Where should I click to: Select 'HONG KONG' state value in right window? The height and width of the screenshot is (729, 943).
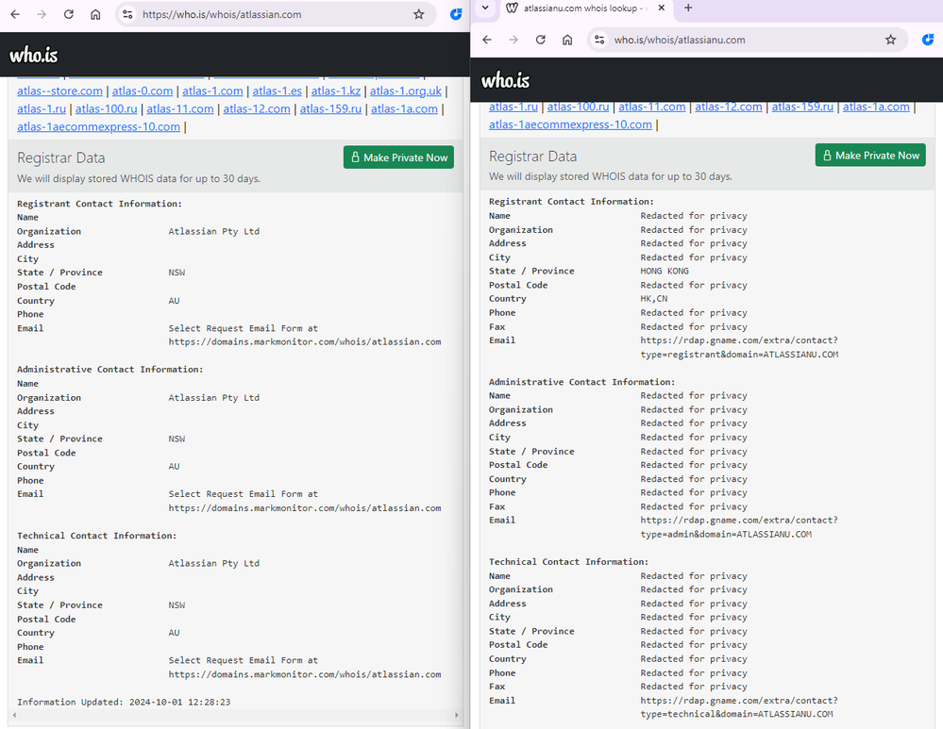[x=665, y=271]
